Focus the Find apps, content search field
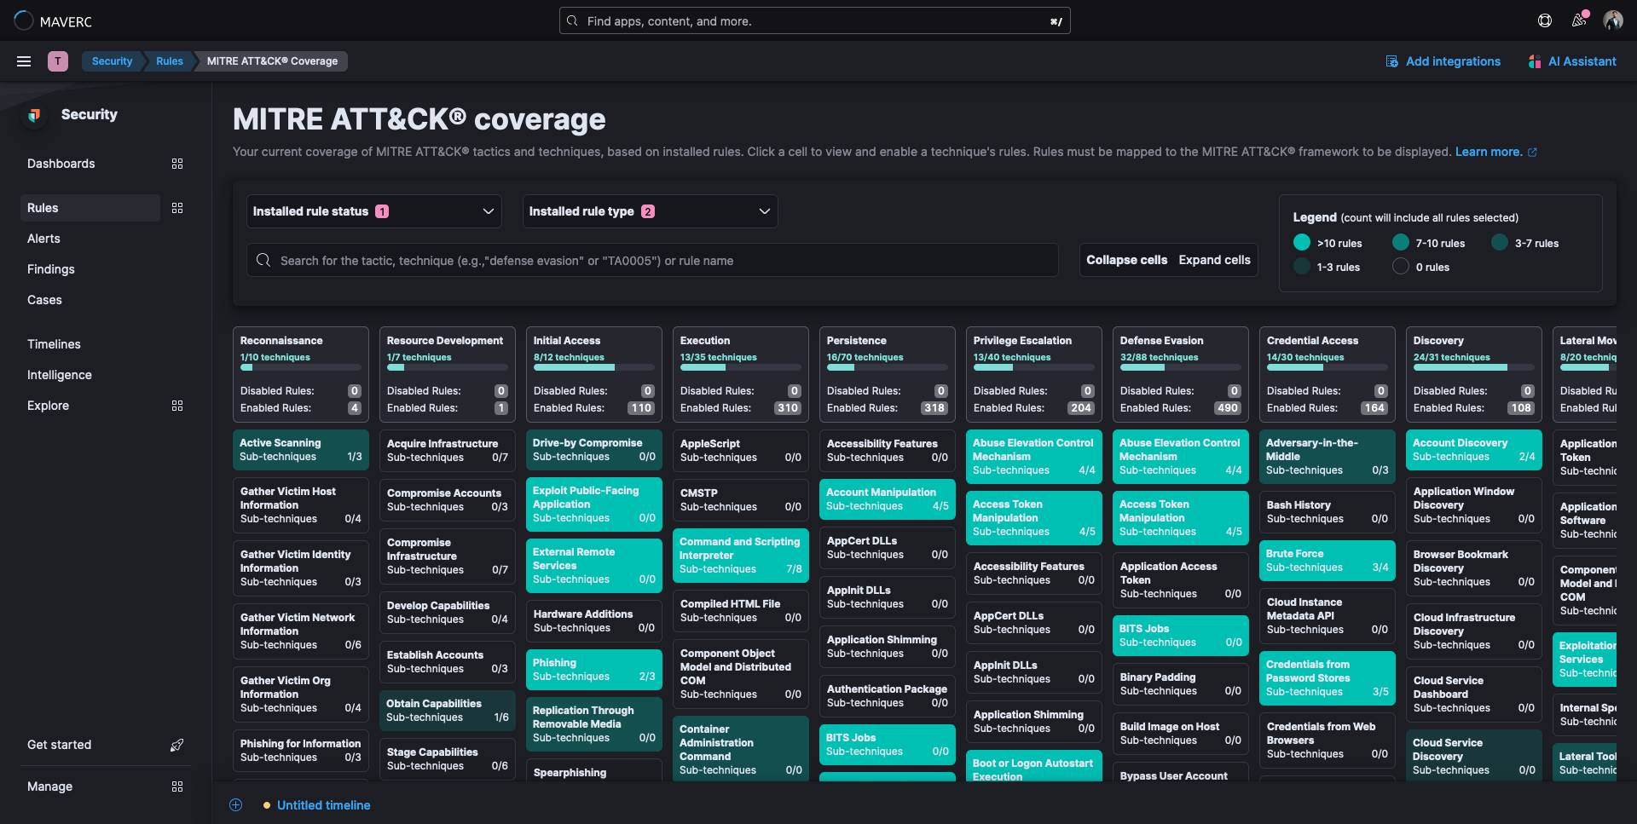This screenshot has height=824, width=1637. (815, 21)
